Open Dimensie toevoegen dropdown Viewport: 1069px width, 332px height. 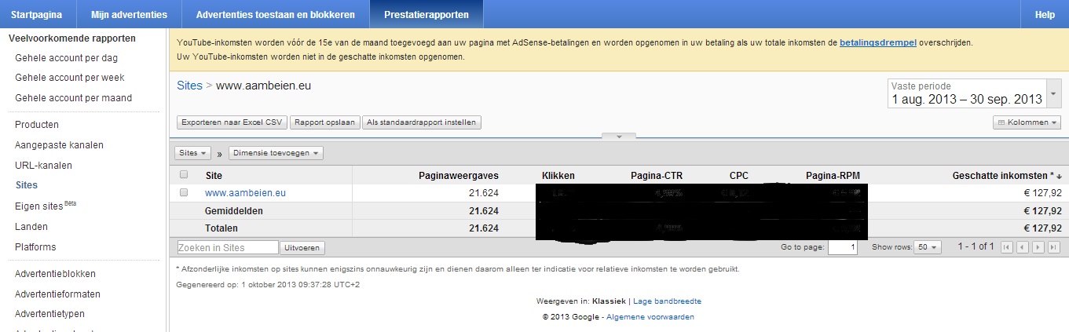coord(276,153)
